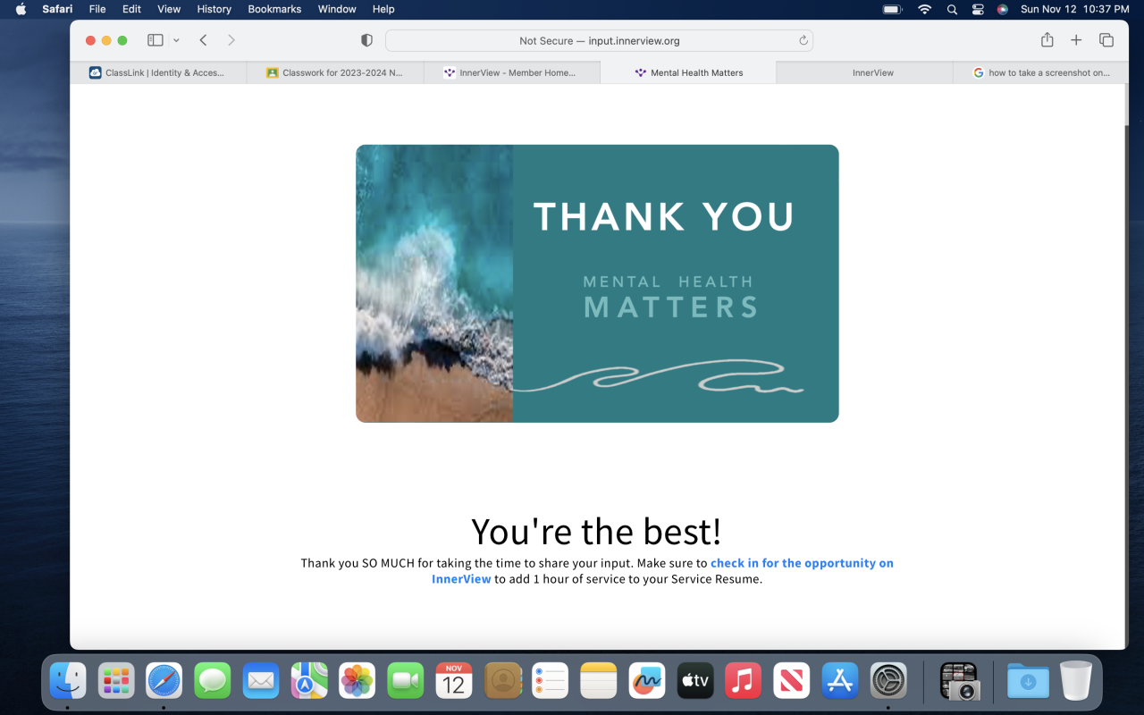Show the tab overview
Viewport: 1144px width, 715px height.
[1106, 40]
